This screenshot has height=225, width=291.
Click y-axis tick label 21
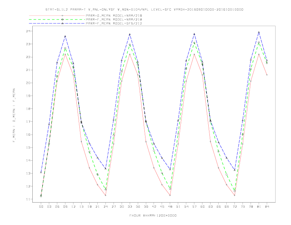[28, 70]
